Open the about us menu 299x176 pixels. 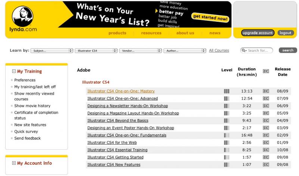[185, 33]
